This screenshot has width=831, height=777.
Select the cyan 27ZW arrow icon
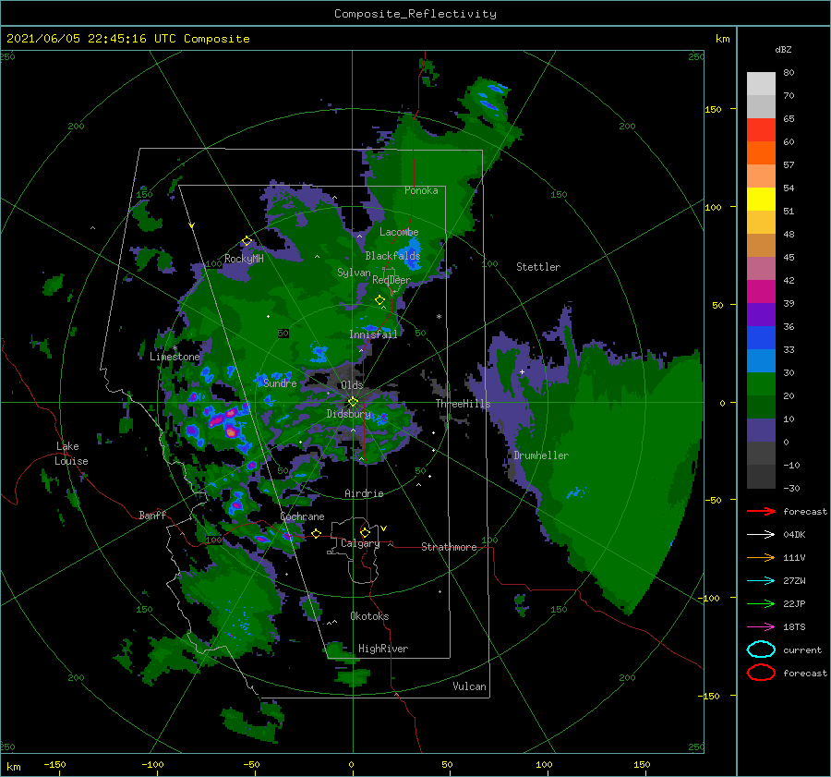click(x=761, y=580)
